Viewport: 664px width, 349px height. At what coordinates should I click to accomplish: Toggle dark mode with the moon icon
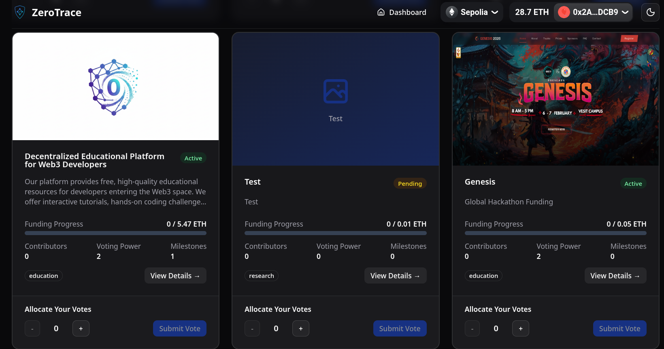pyautogui.click(x=650, y=12)
